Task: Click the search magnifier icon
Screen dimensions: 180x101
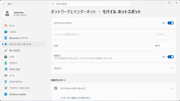Action: point(53,4)
